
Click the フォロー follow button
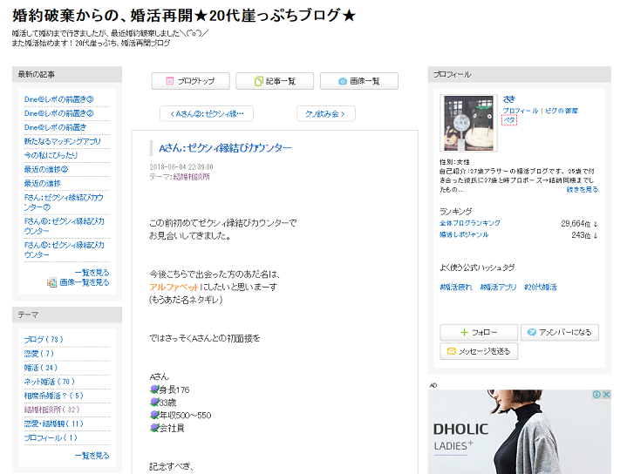[479, 332]
